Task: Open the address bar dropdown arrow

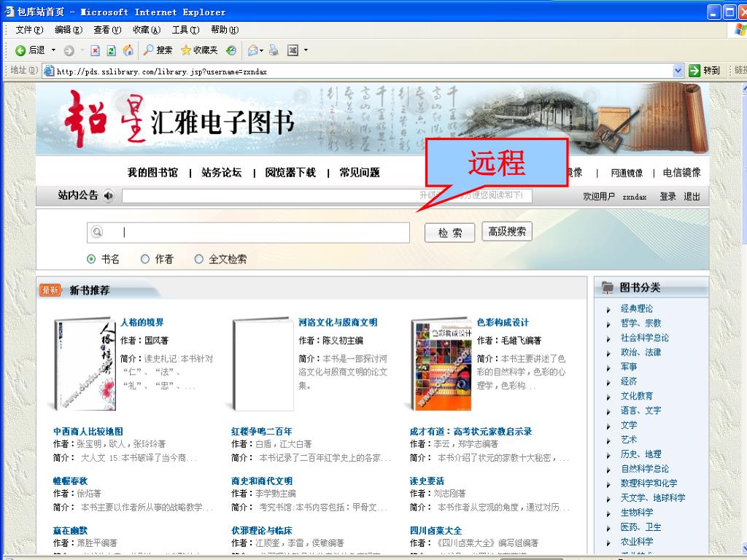Action: tap(678, 71)
